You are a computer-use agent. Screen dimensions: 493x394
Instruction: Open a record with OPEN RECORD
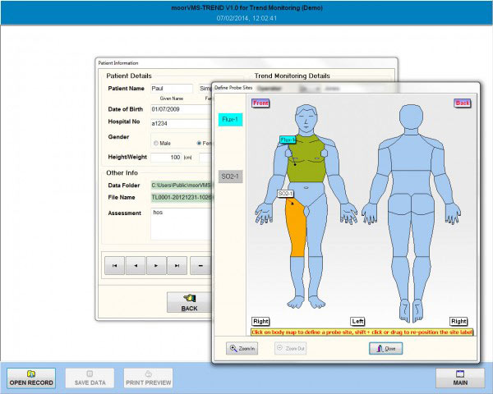click(31, 378)
